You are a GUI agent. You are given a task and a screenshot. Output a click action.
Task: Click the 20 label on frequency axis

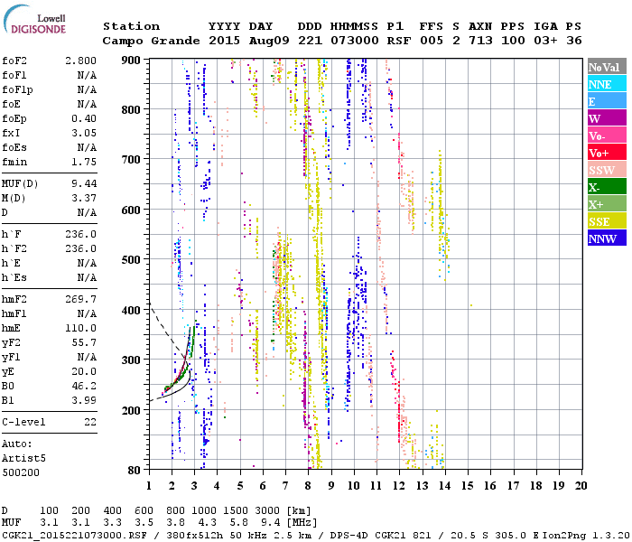coord(581,486)
